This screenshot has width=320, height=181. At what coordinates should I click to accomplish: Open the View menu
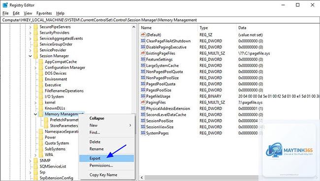point(28,13)
